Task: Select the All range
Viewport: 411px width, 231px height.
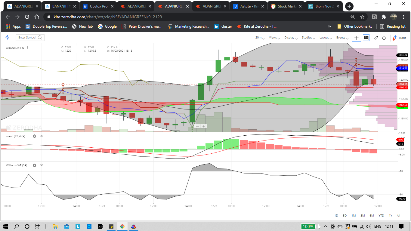Action: pyautogui.click(x=398, y=216)
